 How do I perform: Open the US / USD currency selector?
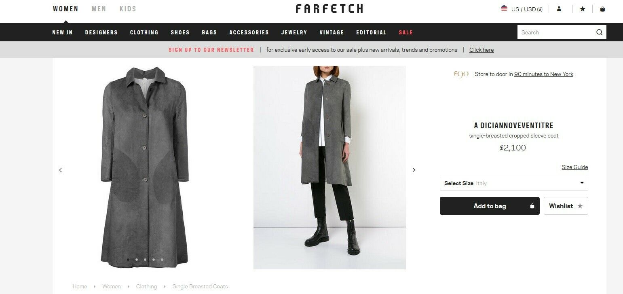pyautogui.click(x=527, y=9)
